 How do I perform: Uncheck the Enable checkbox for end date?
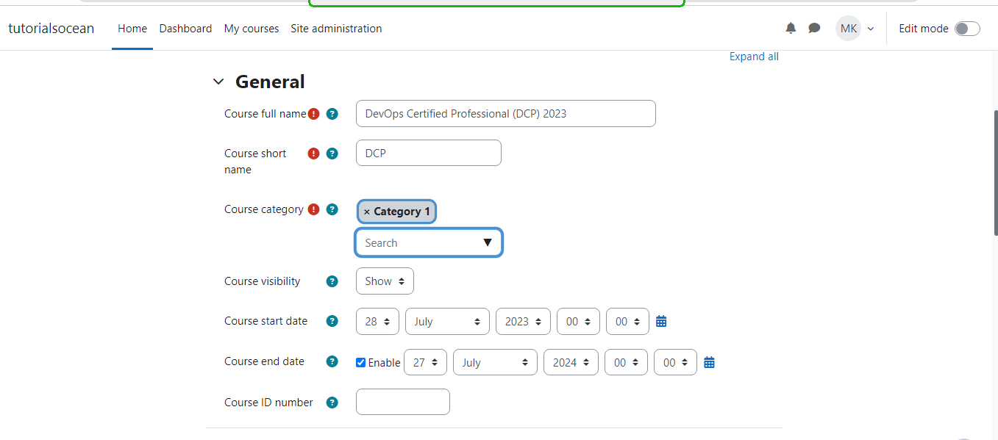coord(360,362)
